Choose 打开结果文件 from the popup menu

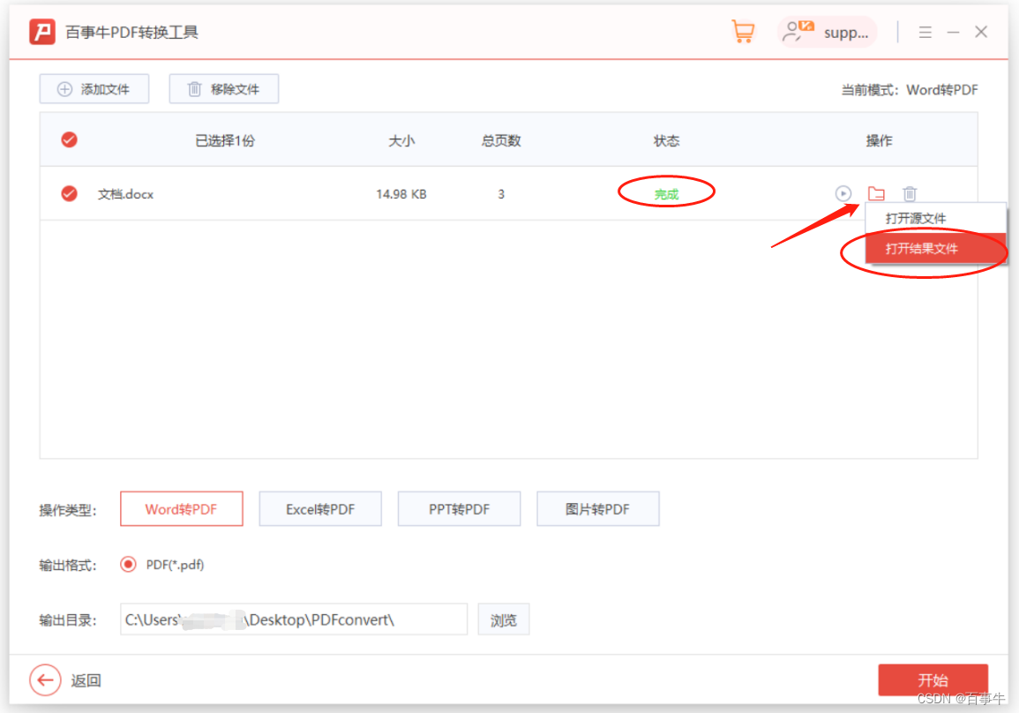tap(936, 248)
